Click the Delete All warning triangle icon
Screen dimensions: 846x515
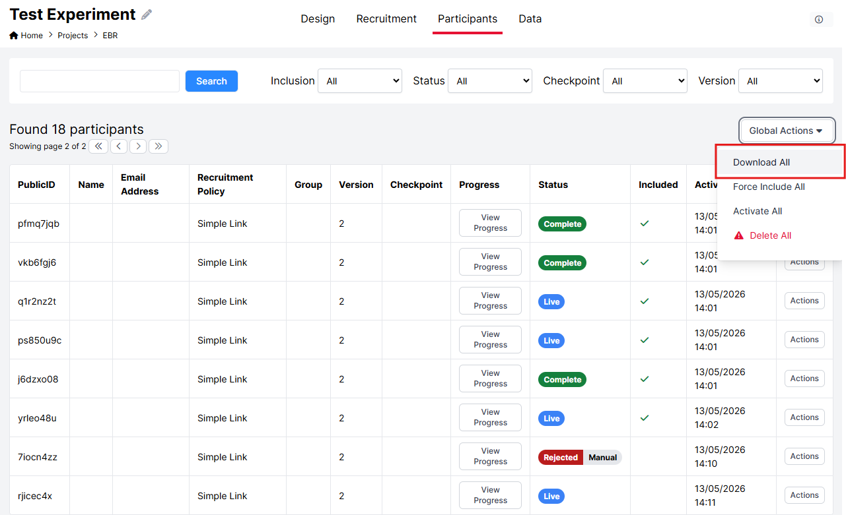coord(738,235)
